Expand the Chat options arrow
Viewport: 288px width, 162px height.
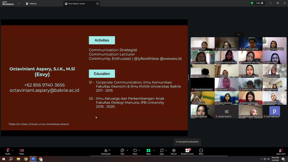(127, 150)
